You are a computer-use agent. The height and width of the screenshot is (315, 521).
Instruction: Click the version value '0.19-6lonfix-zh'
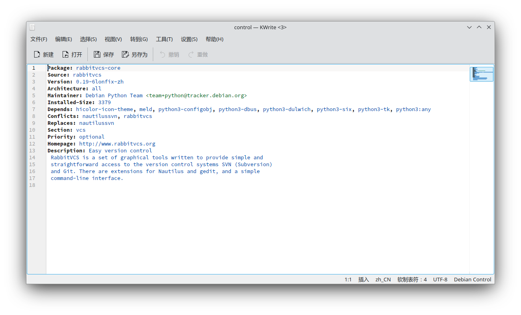tap(100, 82)
